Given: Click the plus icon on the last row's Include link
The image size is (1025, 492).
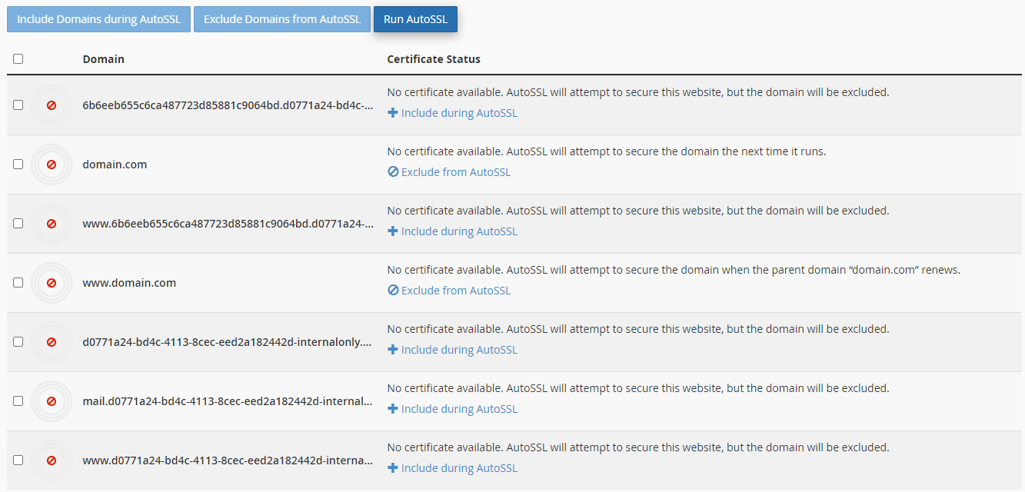Looking at the screenshot, I should pyautogui.click(x=393, y=467).
